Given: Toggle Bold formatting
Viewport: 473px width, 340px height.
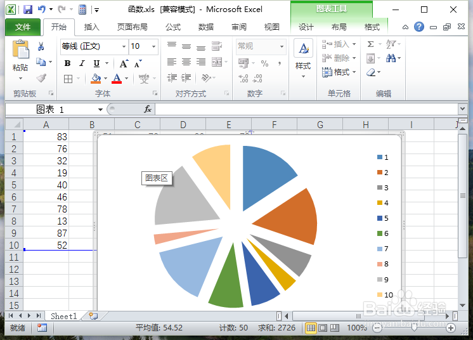Looking at the screenshot, I should (68, 63).
